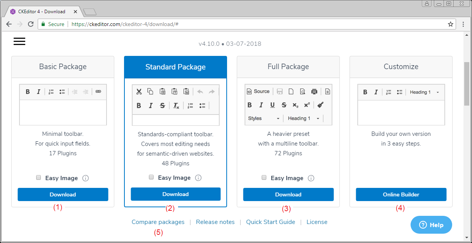Open the Compare packages link
The width and height of the screenshot is (472, 243).
pos(158,222)
